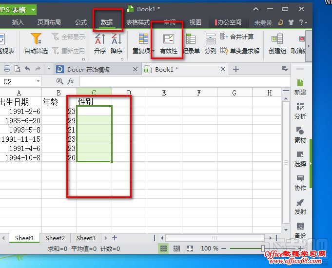Open 分析 in the side panel
The height and width of the screenshot is (268, 332).
[x=300, y=111]
